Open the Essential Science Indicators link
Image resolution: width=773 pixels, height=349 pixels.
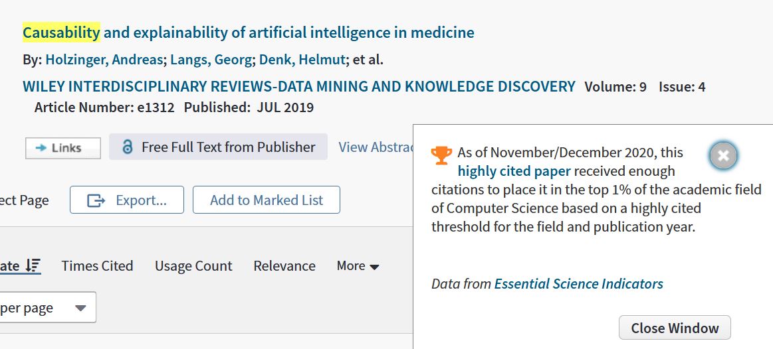(x=579, y=283)
